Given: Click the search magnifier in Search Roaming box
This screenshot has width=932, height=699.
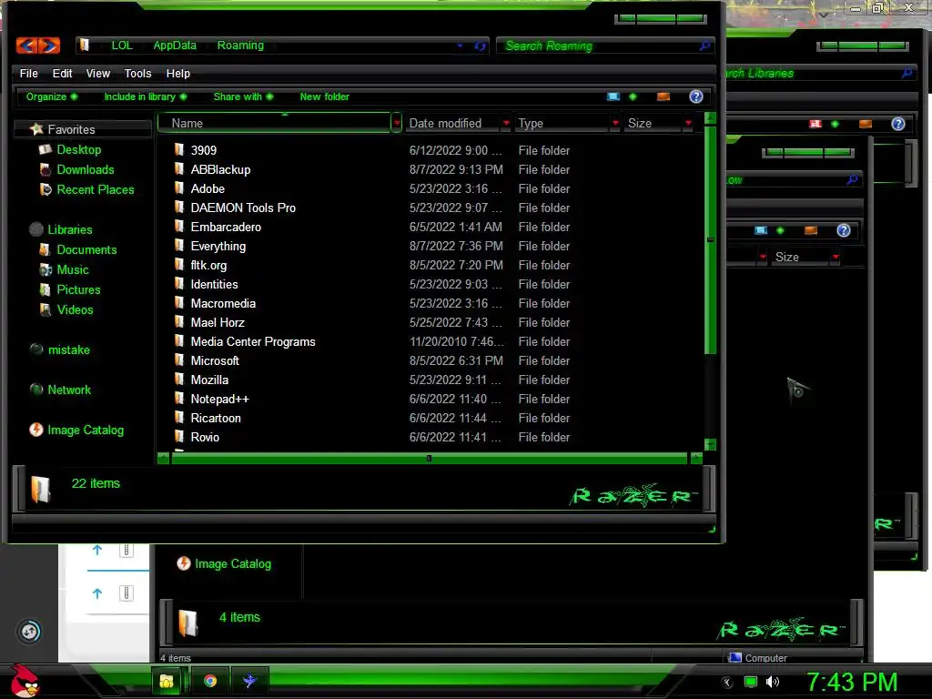Looking at the screenshot, I should point(705,46).
